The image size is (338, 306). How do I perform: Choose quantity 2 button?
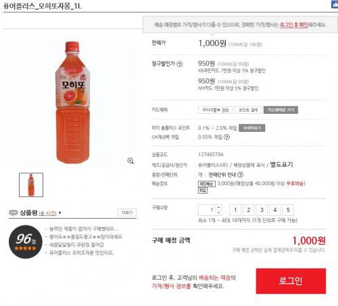[x=249, y=210]
